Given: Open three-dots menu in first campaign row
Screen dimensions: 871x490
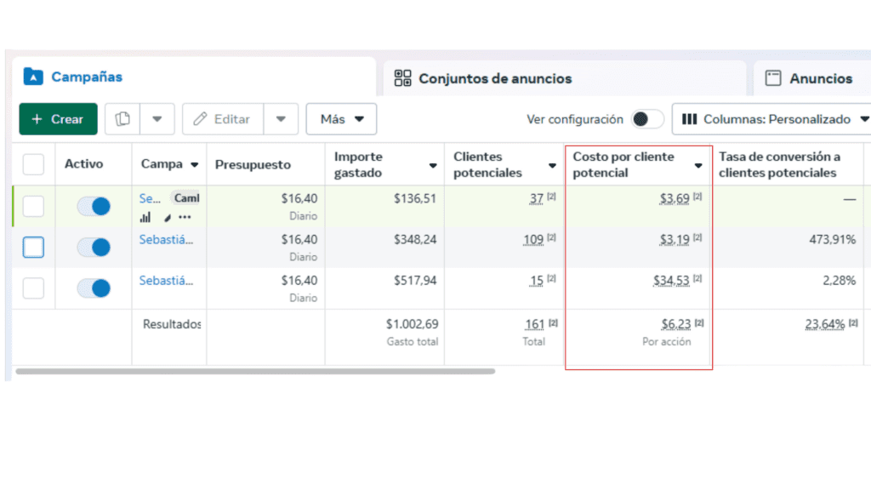Looking at the screenshot, I should tap(185, 217).
